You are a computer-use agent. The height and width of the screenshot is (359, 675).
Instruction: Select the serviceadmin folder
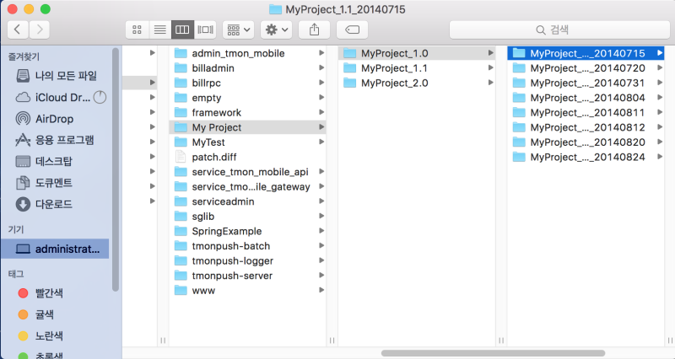pyautogui.click(x=247, y=201)
